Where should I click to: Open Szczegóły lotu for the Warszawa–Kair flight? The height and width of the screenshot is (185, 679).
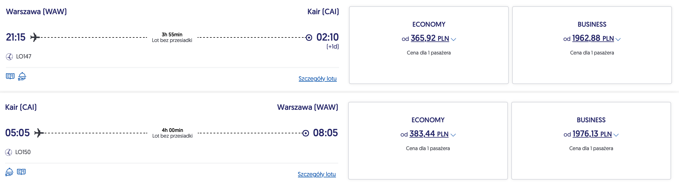tap(318, 79)
